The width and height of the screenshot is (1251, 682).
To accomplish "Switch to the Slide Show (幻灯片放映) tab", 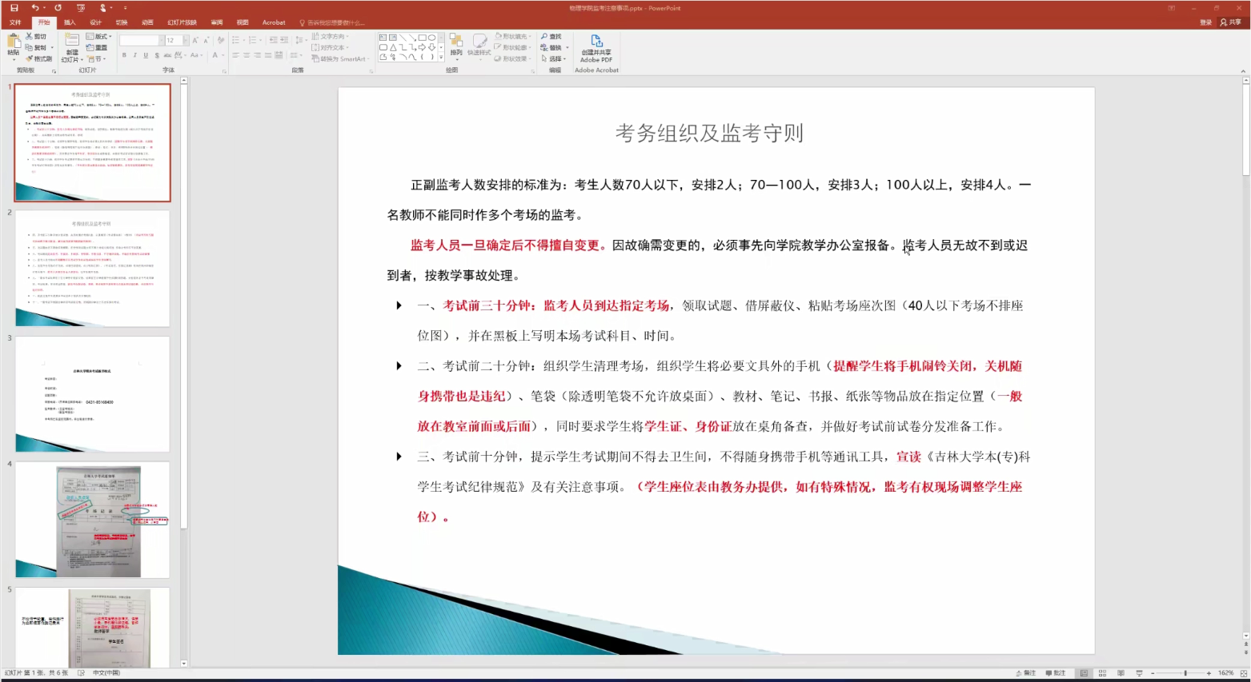I will click(182, 22).
